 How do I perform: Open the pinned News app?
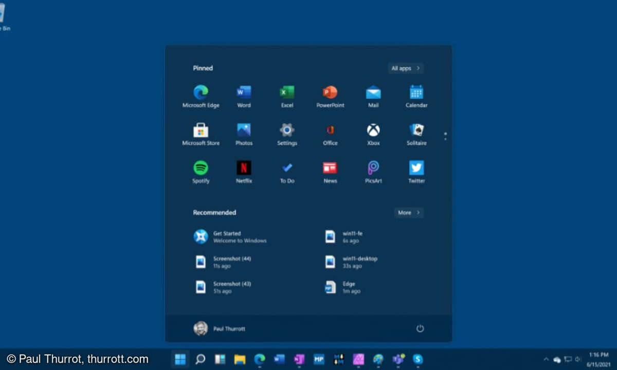[330, 172]
